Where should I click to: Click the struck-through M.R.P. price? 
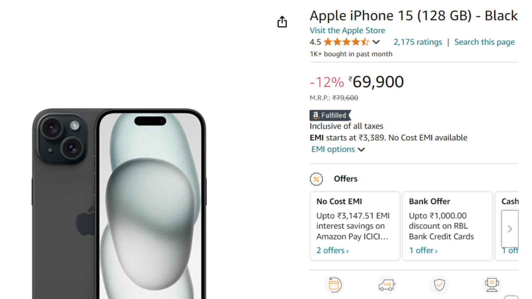(x=345, y=98)
